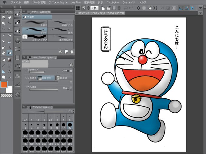The width and height of the screenshot is (206, 154).
Task: Choose the 色混ぜ brush sub tool
Action: (x=35, y=24)
